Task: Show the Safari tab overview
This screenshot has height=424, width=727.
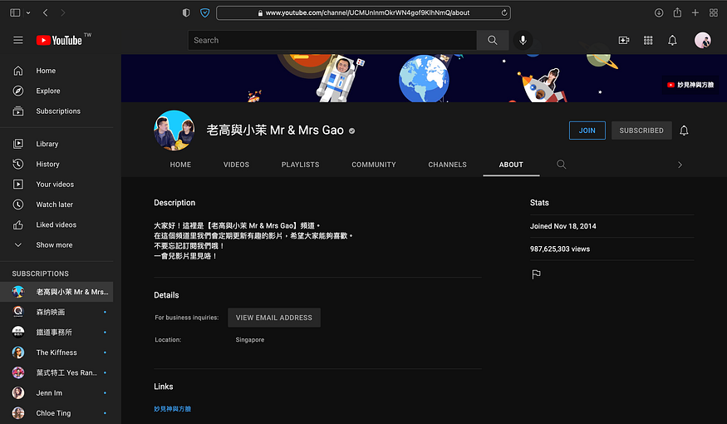Action: 714,13
